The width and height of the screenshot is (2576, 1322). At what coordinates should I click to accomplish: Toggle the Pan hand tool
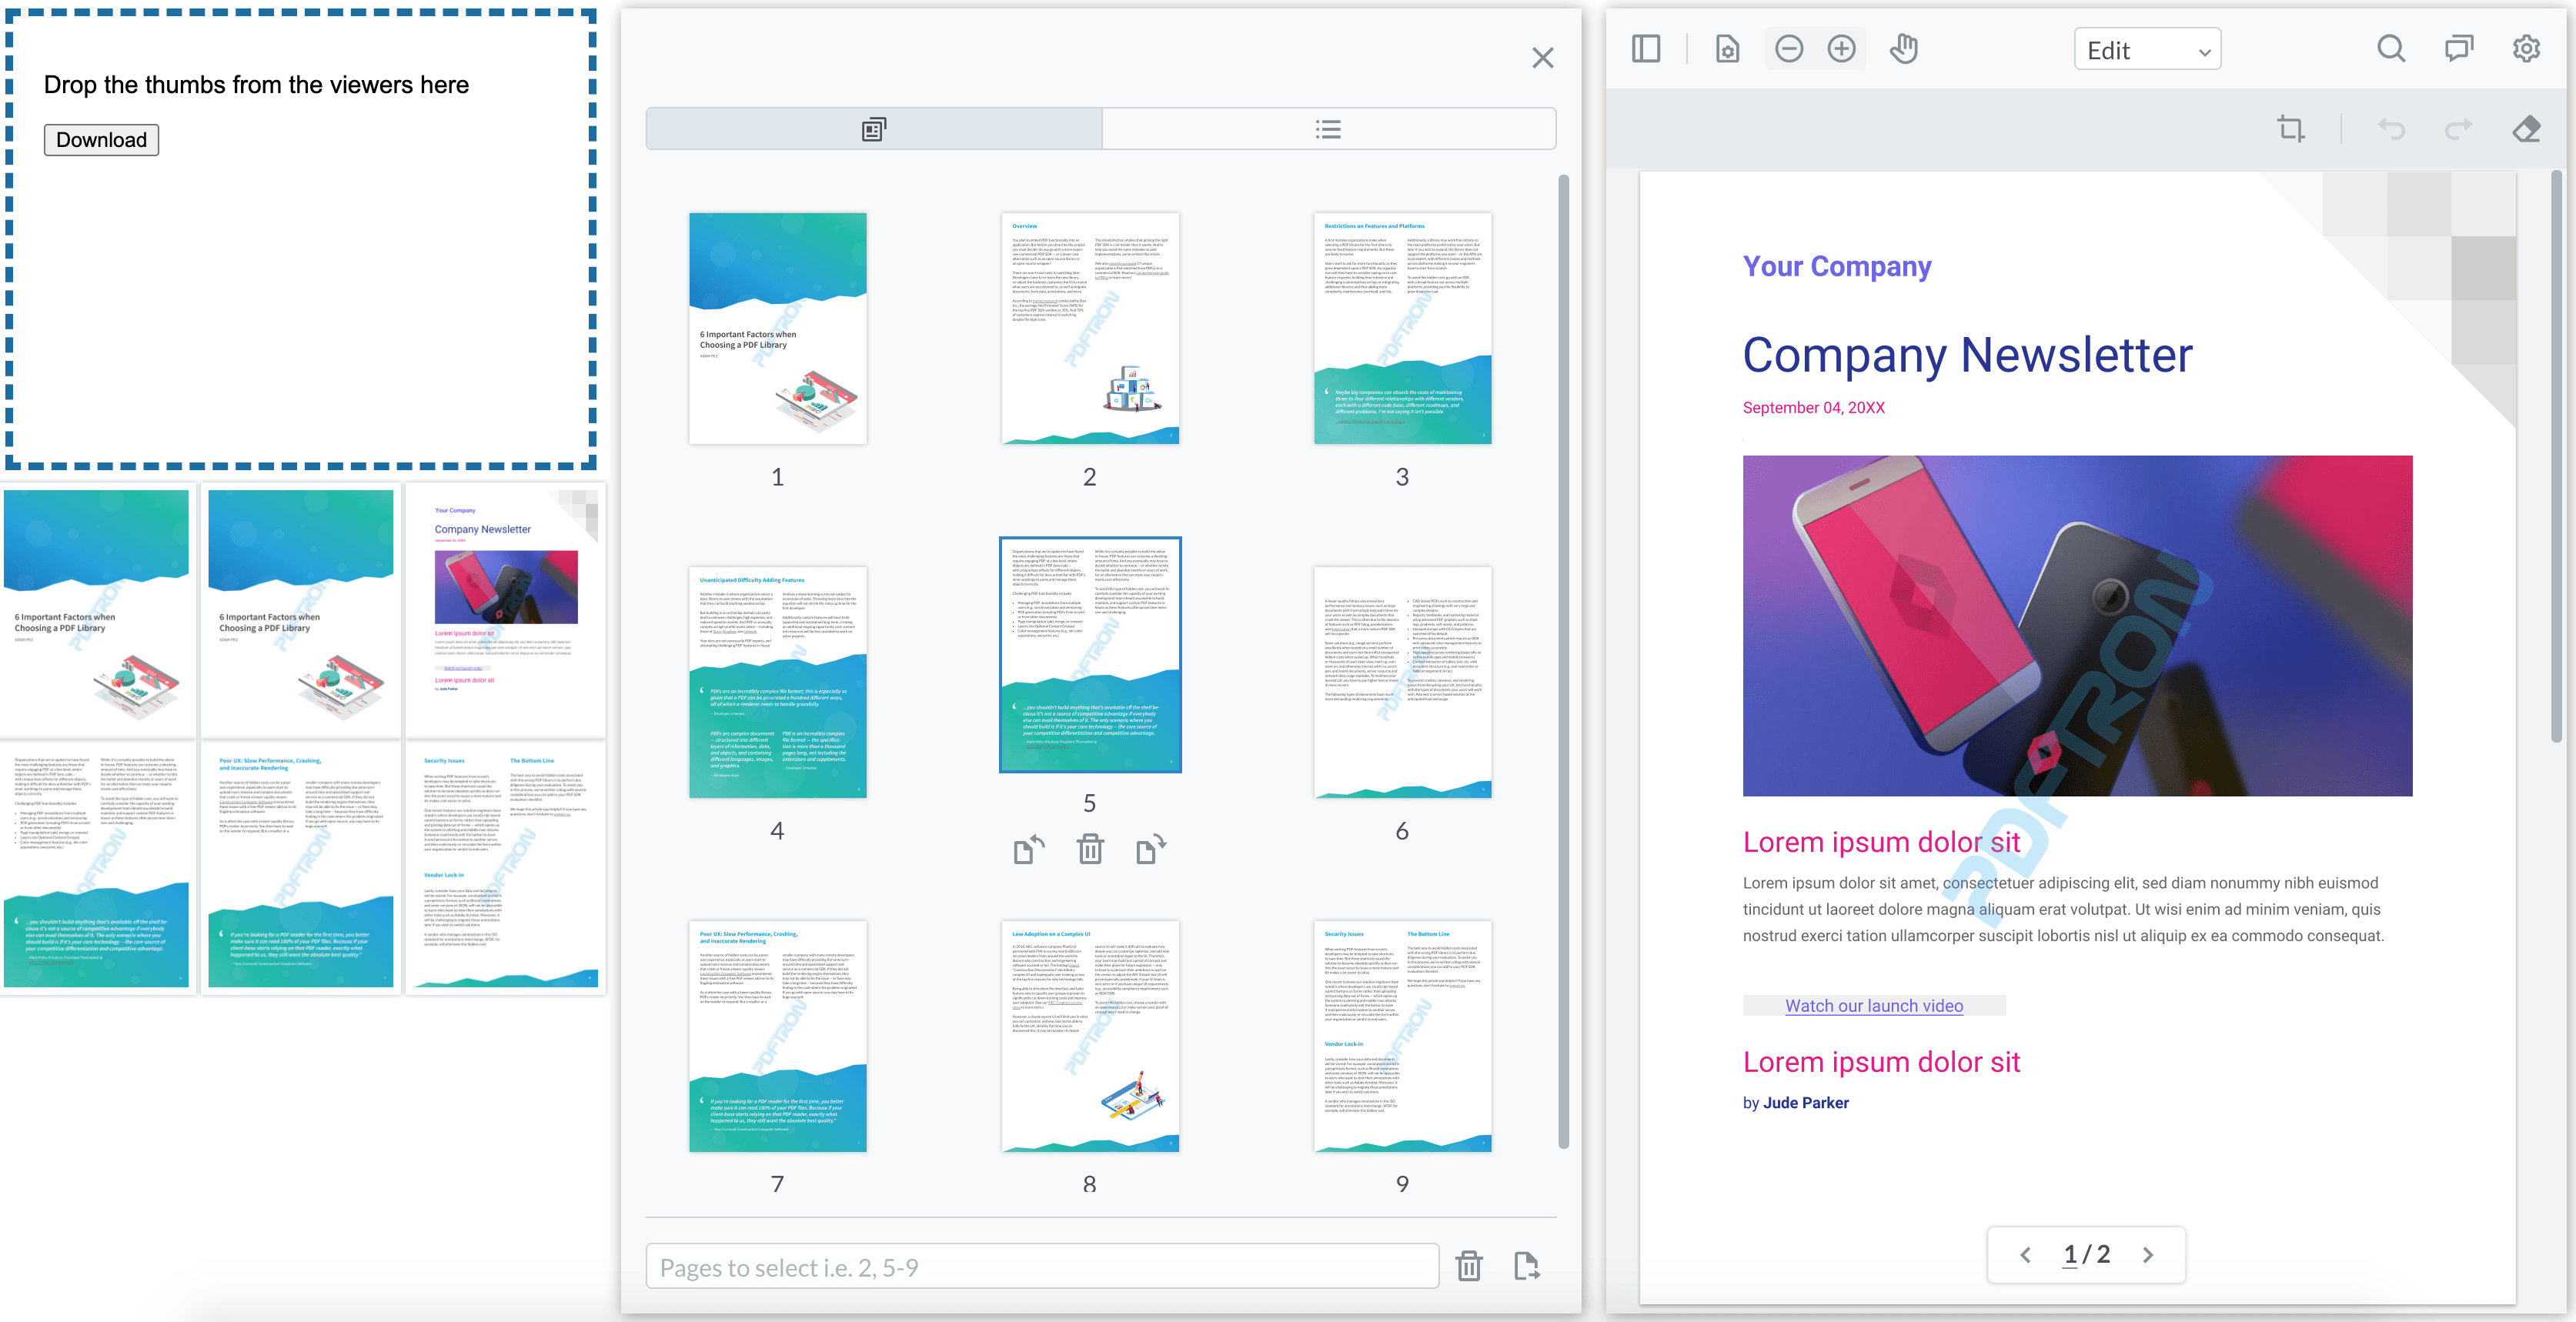point(1904,49)
